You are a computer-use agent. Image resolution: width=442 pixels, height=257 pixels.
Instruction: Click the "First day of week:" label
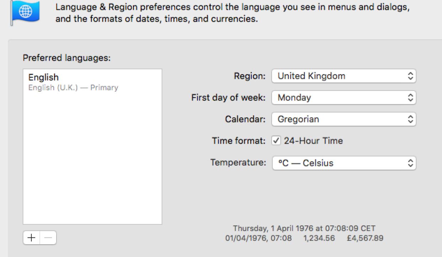click(228, 98)
